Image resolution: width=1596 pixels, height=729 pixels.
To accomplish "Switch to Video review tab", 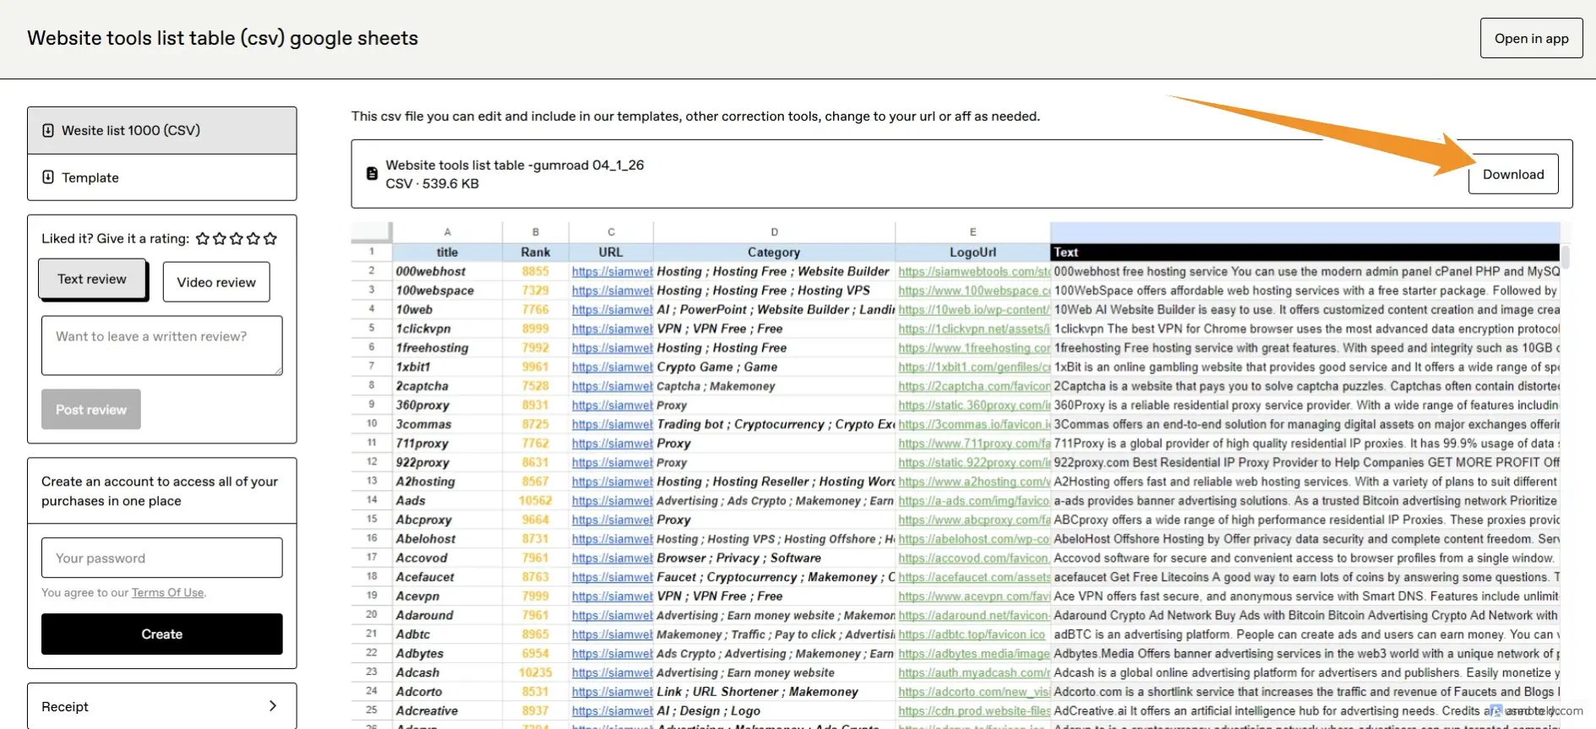I will click(216, 282).
